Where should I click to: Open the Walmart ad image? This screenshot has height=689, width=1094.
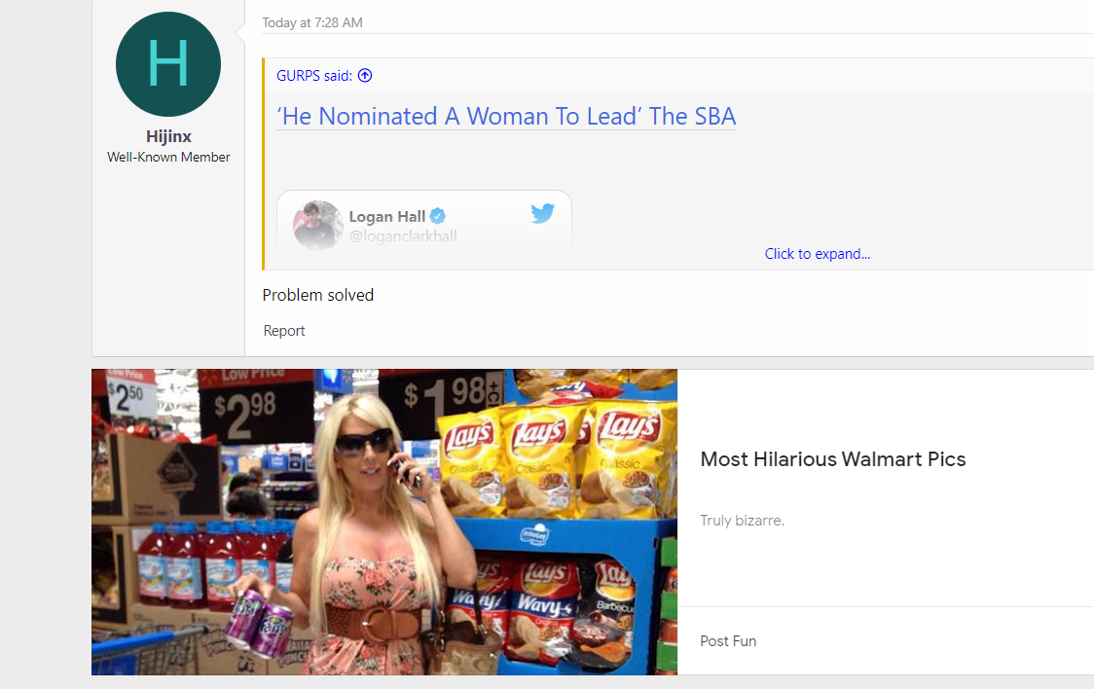(x=384, y=522)
